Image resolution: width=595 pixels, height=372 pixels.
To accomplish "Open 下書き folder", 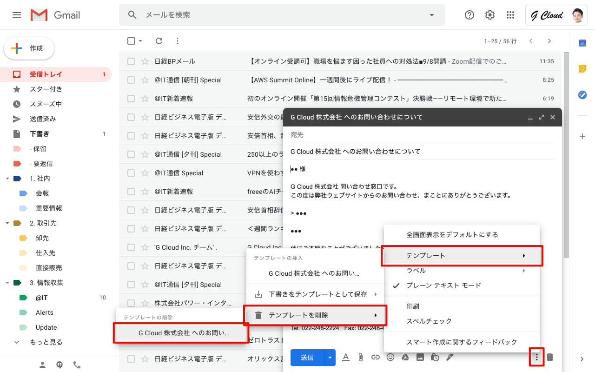I will 56,134.
